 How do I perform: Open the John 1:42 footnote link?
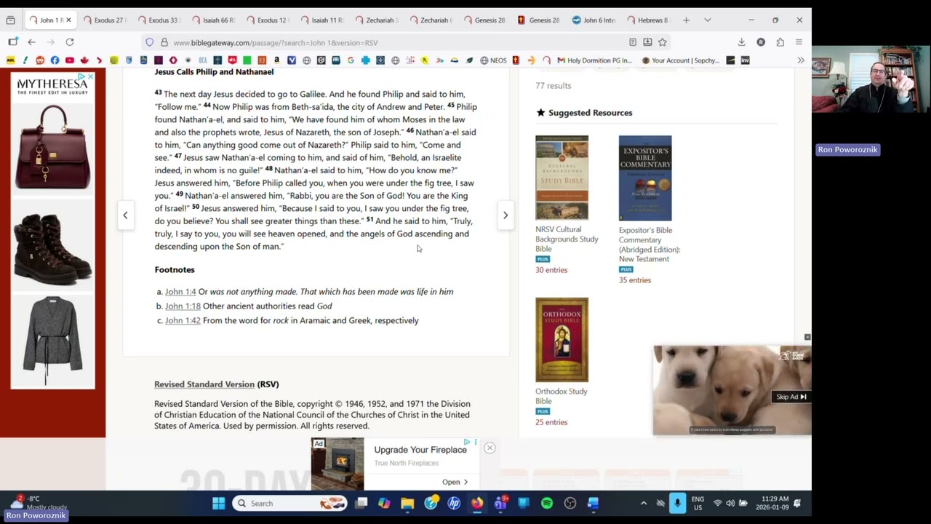pyautogui.click(x=183, y=321)
